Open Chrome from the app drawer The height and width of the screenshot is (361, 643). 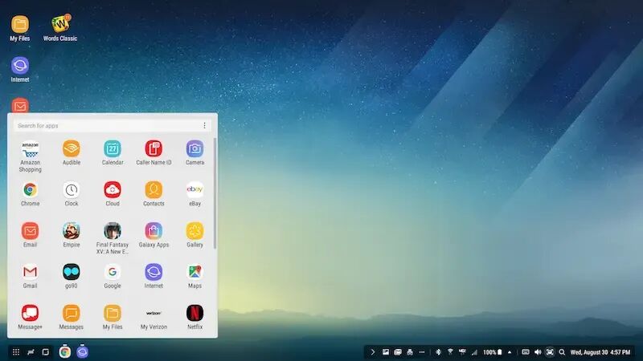tap(31, 193)
